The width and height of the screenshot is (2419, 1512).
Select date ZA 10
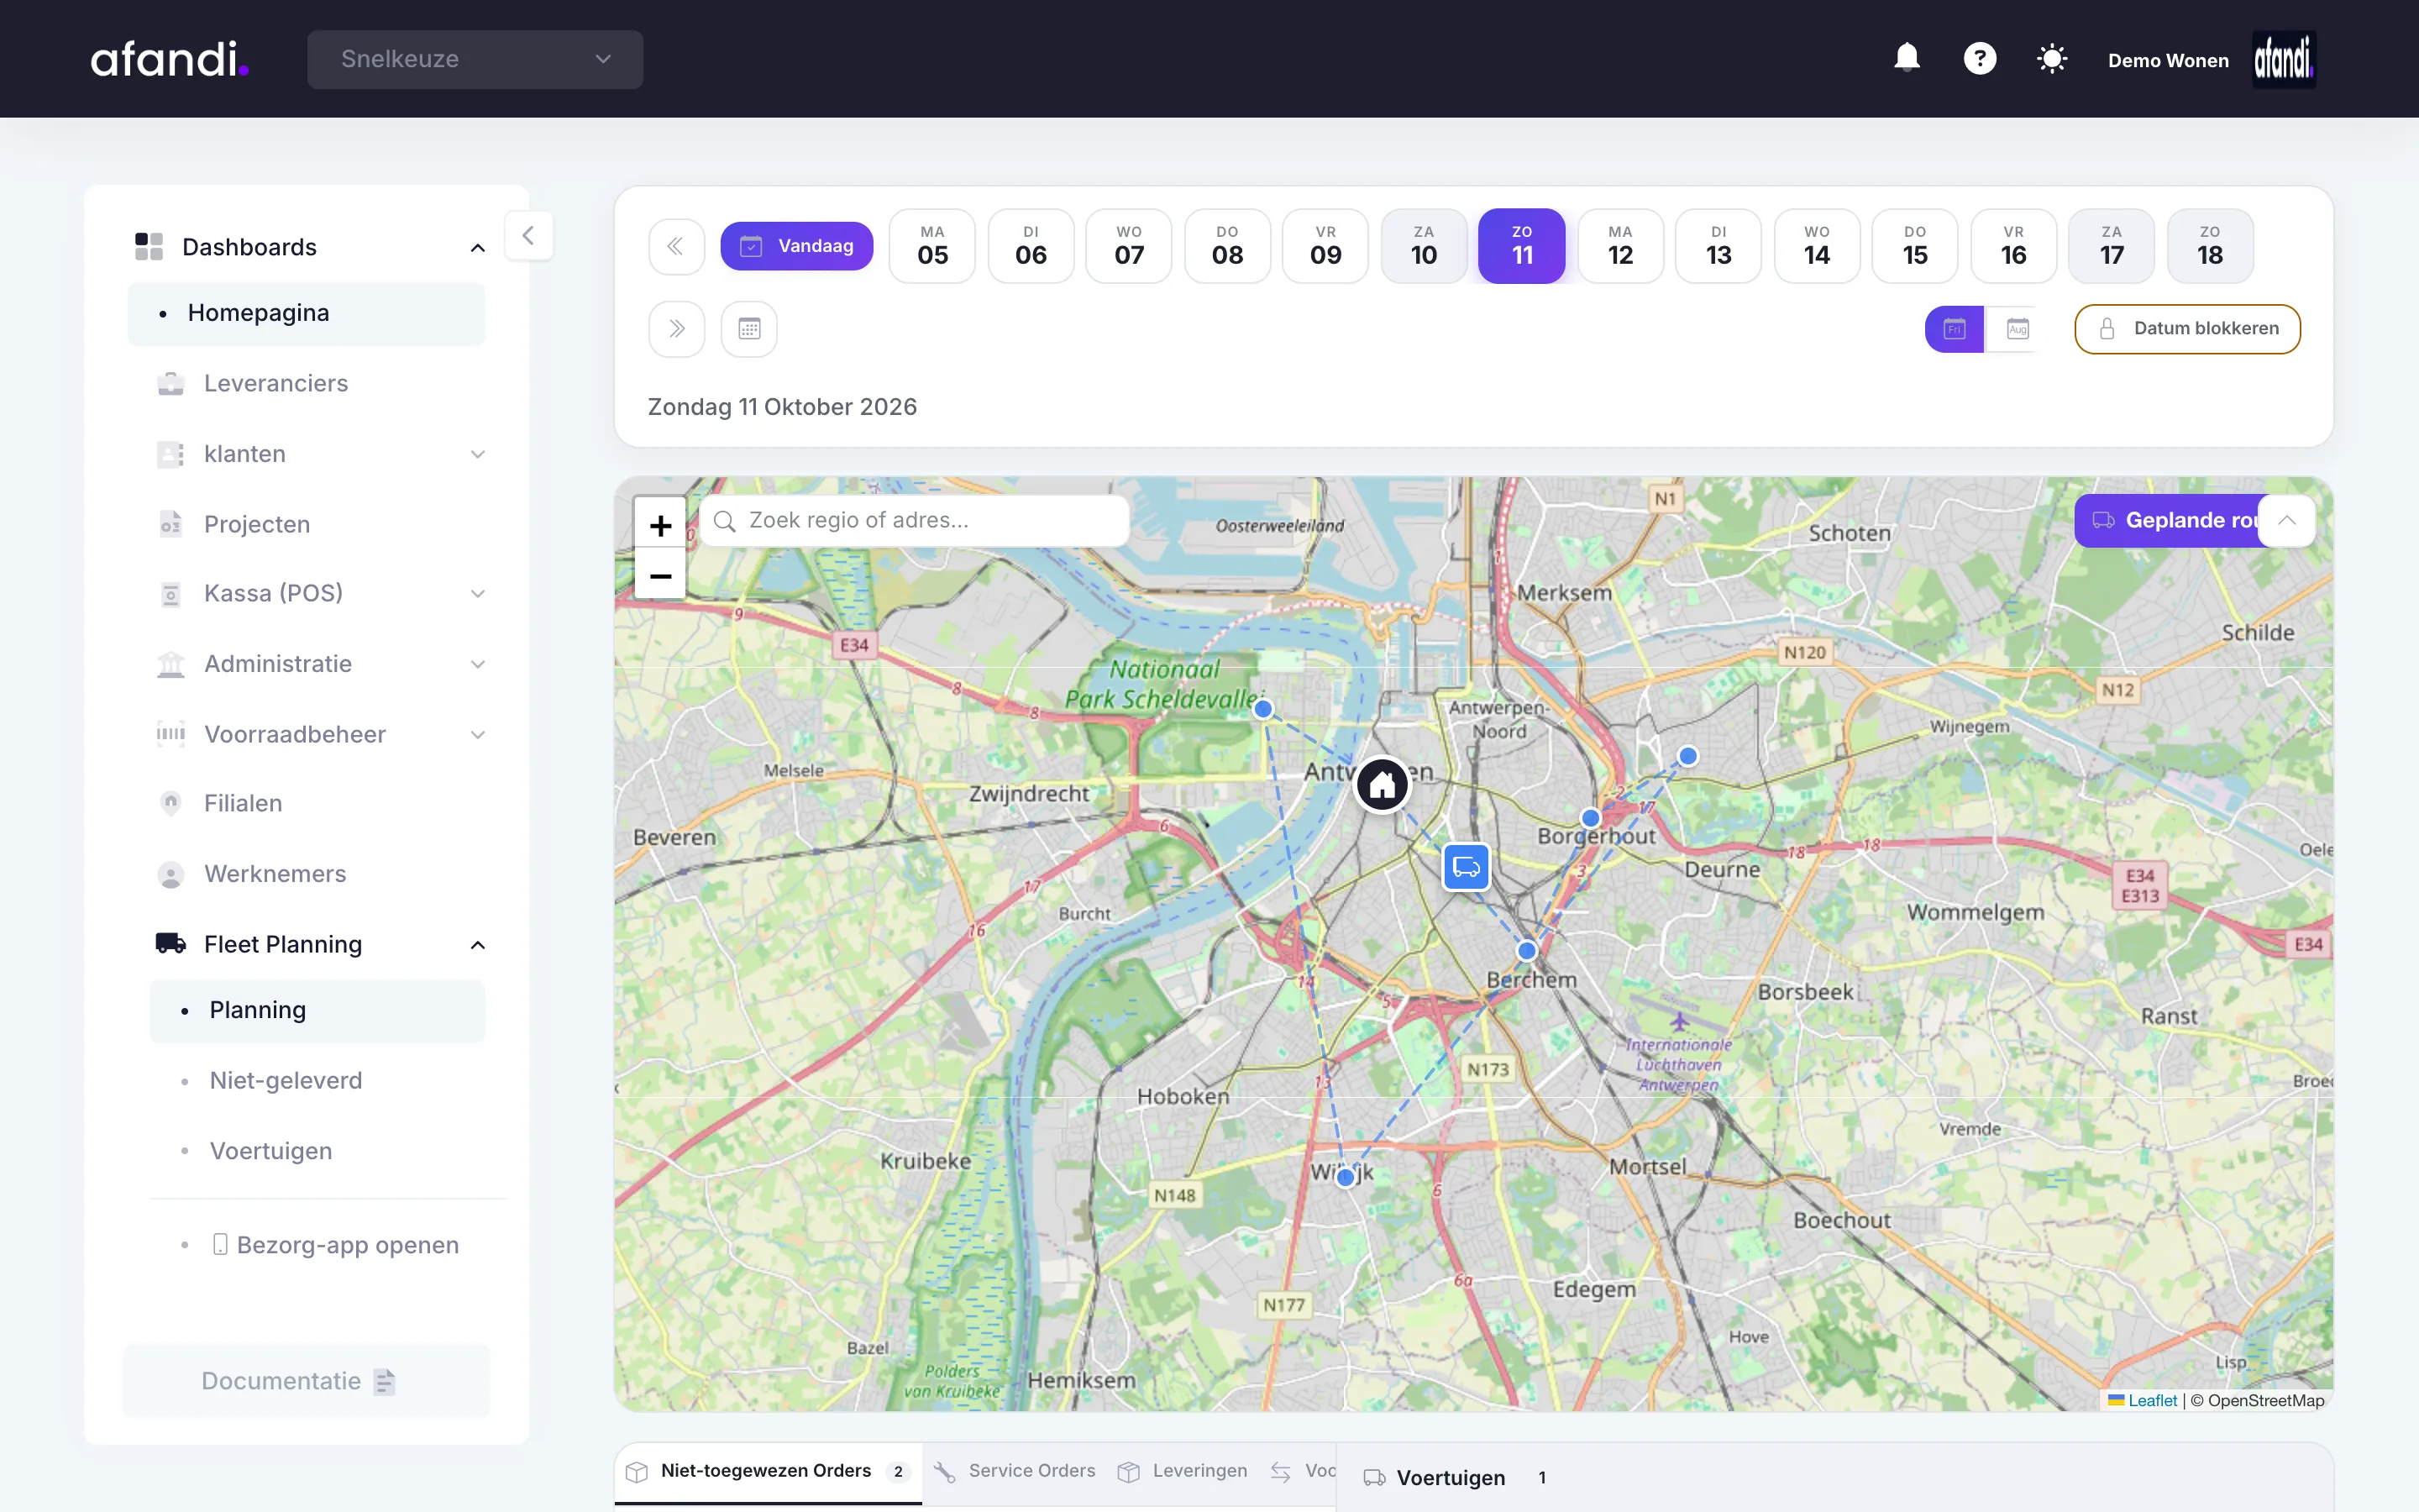point(1424,246)
